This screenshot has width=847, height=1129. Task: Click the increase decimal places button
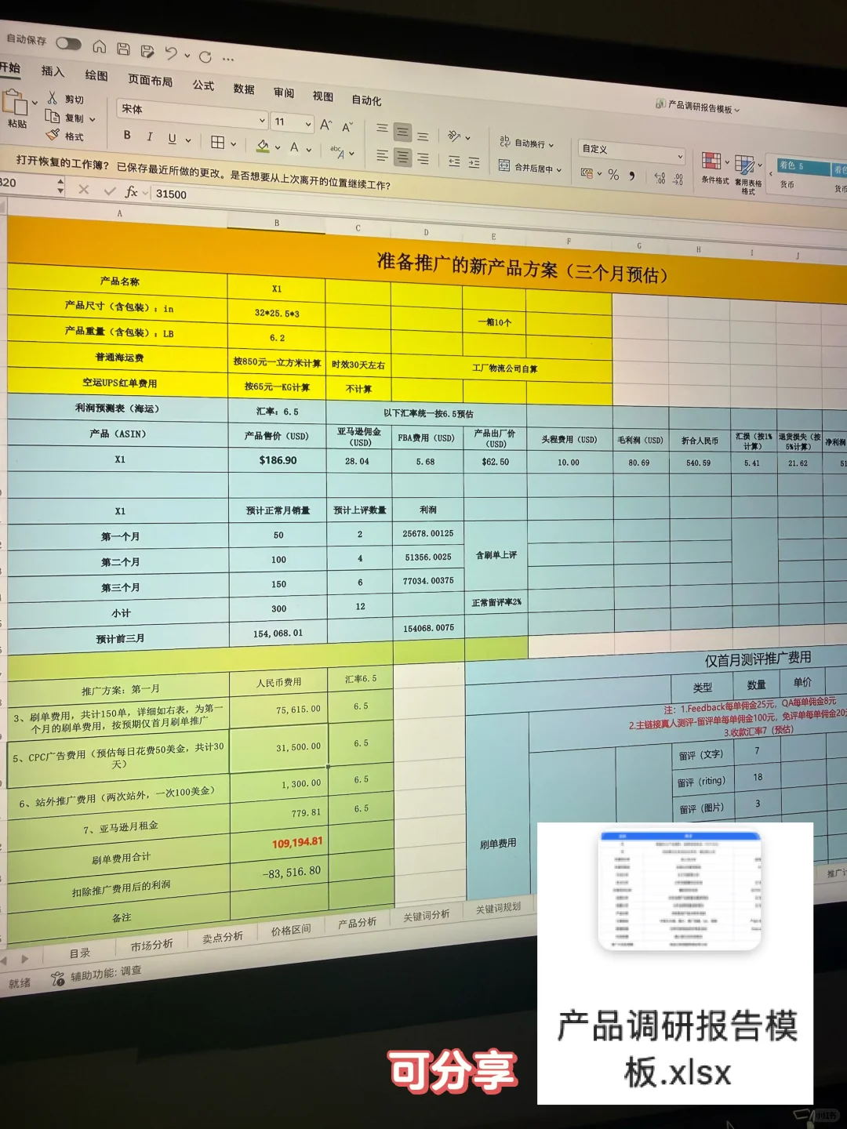coord(660,177)
